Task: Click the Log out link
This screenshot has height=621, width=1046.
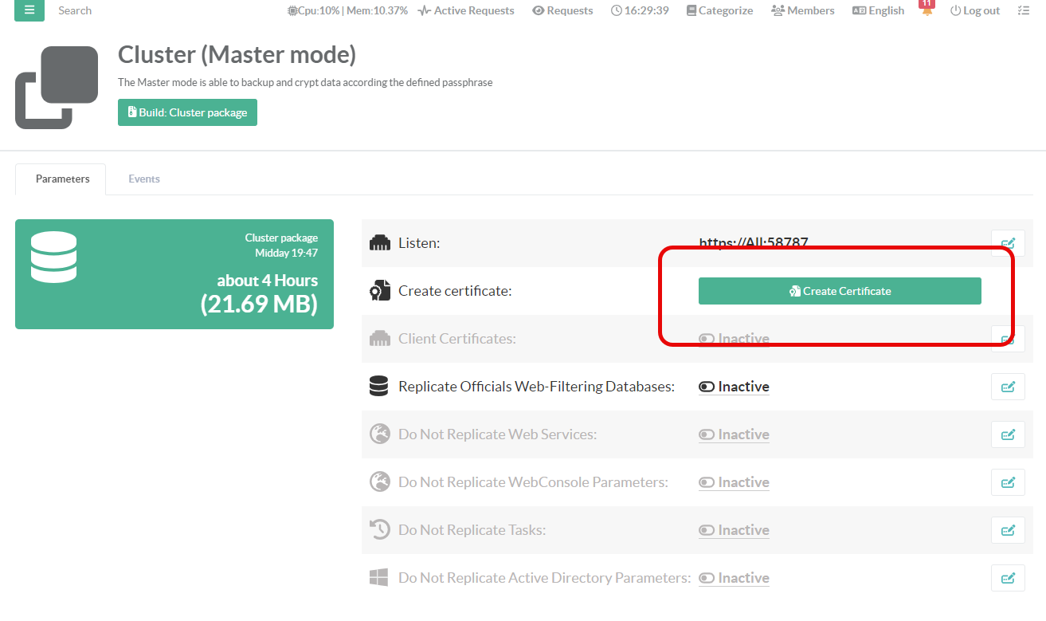Action: [974, 10]
